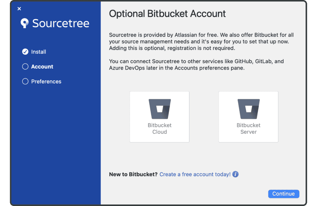Click the 'Optional Bitbucket Account' heading
This screenshot has height=206, width=317.
pos(167,14)
